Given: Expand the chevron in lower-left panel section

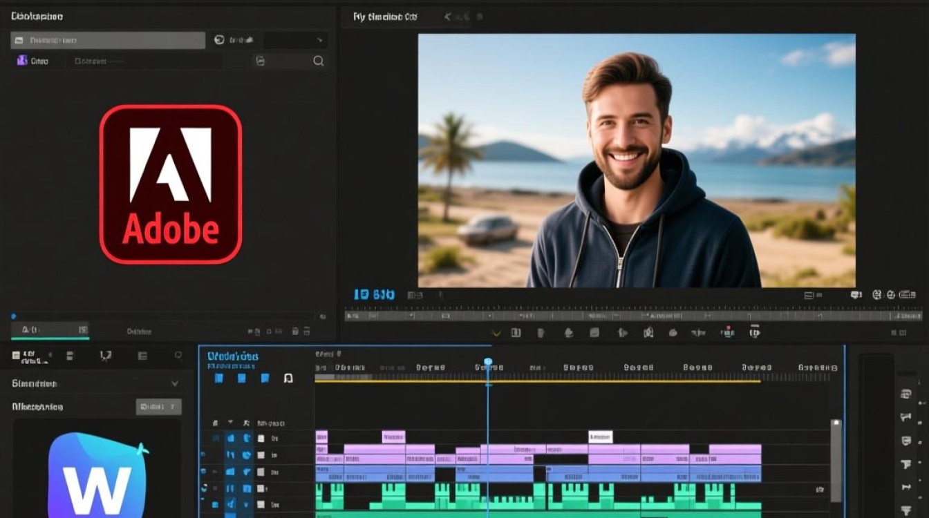Looking at the screenshot, I should (x=175, y=383).
